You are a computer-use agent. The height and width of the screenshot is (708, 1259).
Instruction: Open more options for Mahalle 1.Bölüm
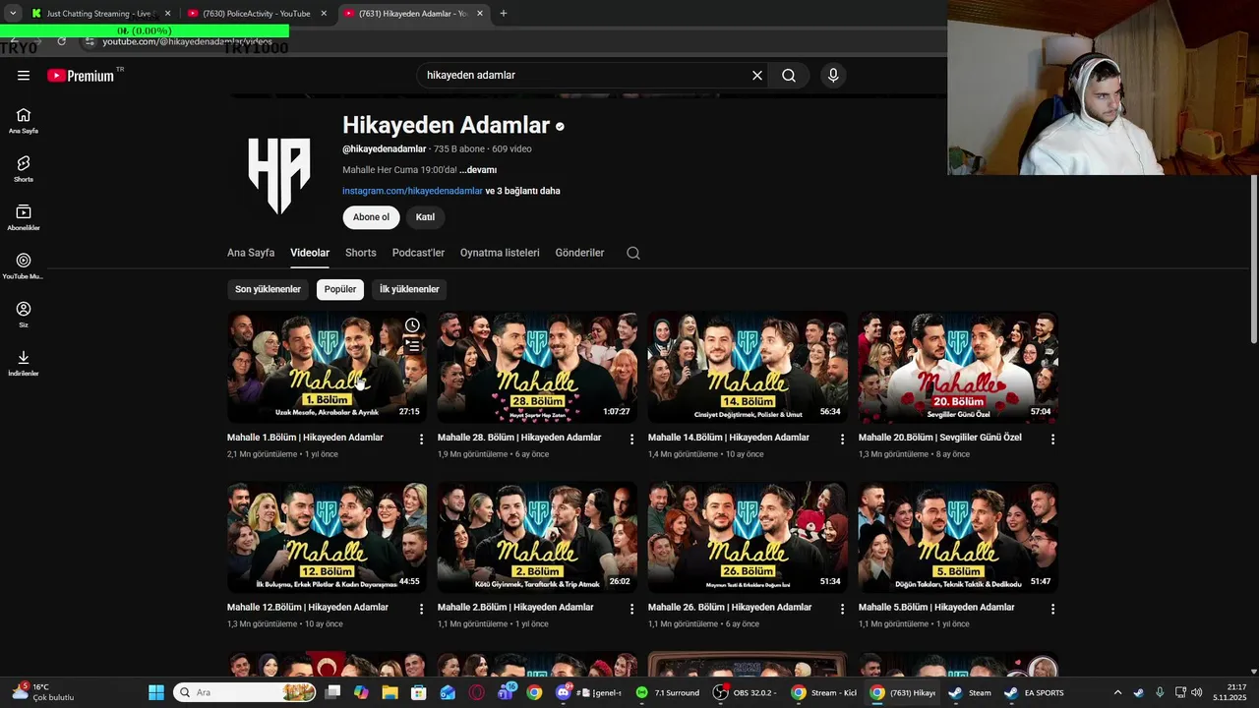(421, 440)
